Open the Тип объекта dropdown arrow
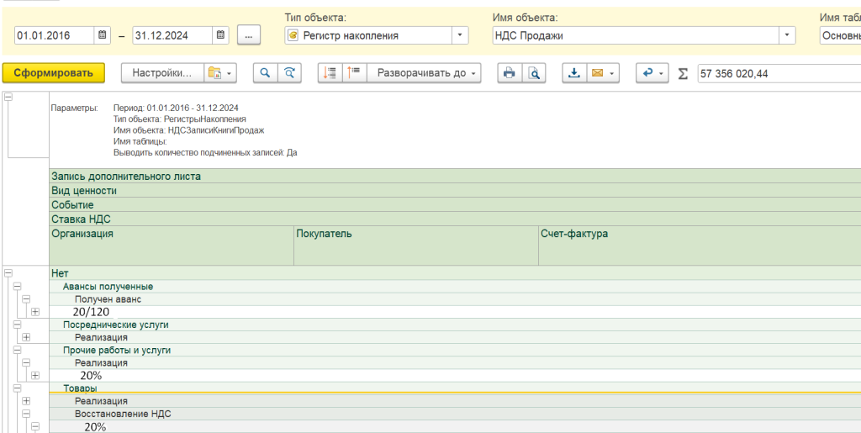861x433 pixels. coord(460,35)
